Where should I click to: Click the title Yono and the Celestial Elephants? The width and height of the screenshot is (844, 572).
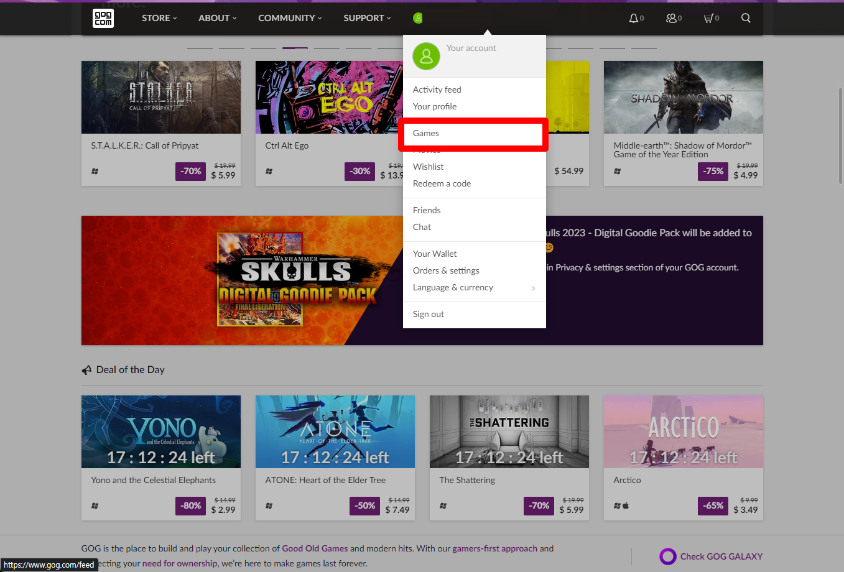point(154,480)
